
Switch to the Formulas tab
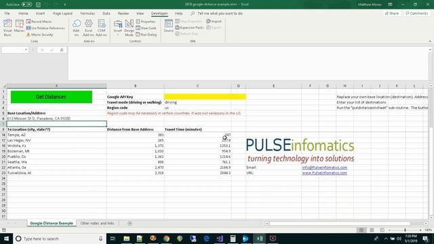pos(87,14)
